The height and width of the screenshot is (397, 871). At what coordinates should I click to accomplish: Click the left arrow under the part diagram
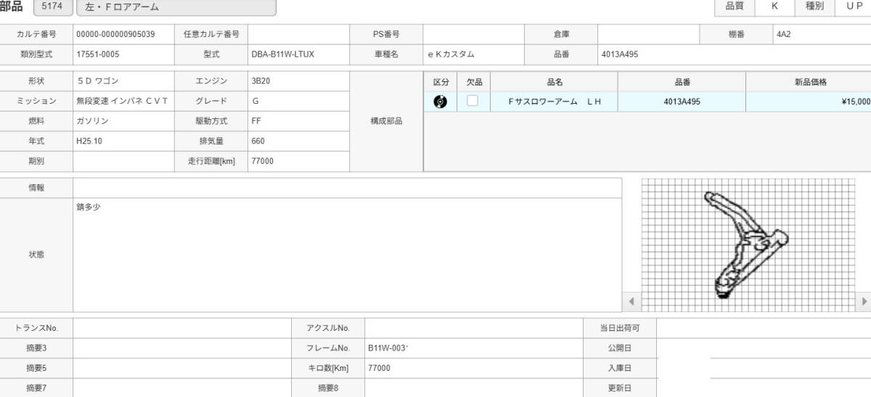(x=631, y=300)
